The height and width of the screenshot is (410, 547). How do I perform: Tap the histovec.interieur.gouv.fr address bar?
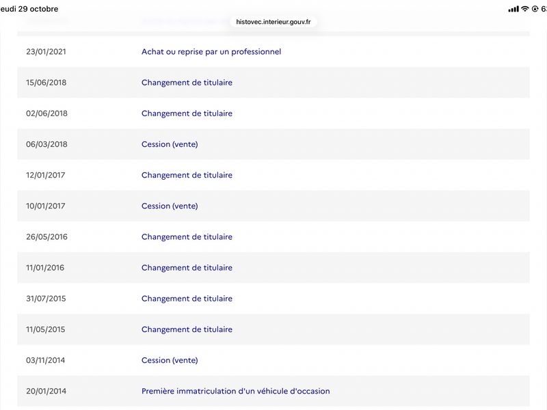(x=273, y=22)
